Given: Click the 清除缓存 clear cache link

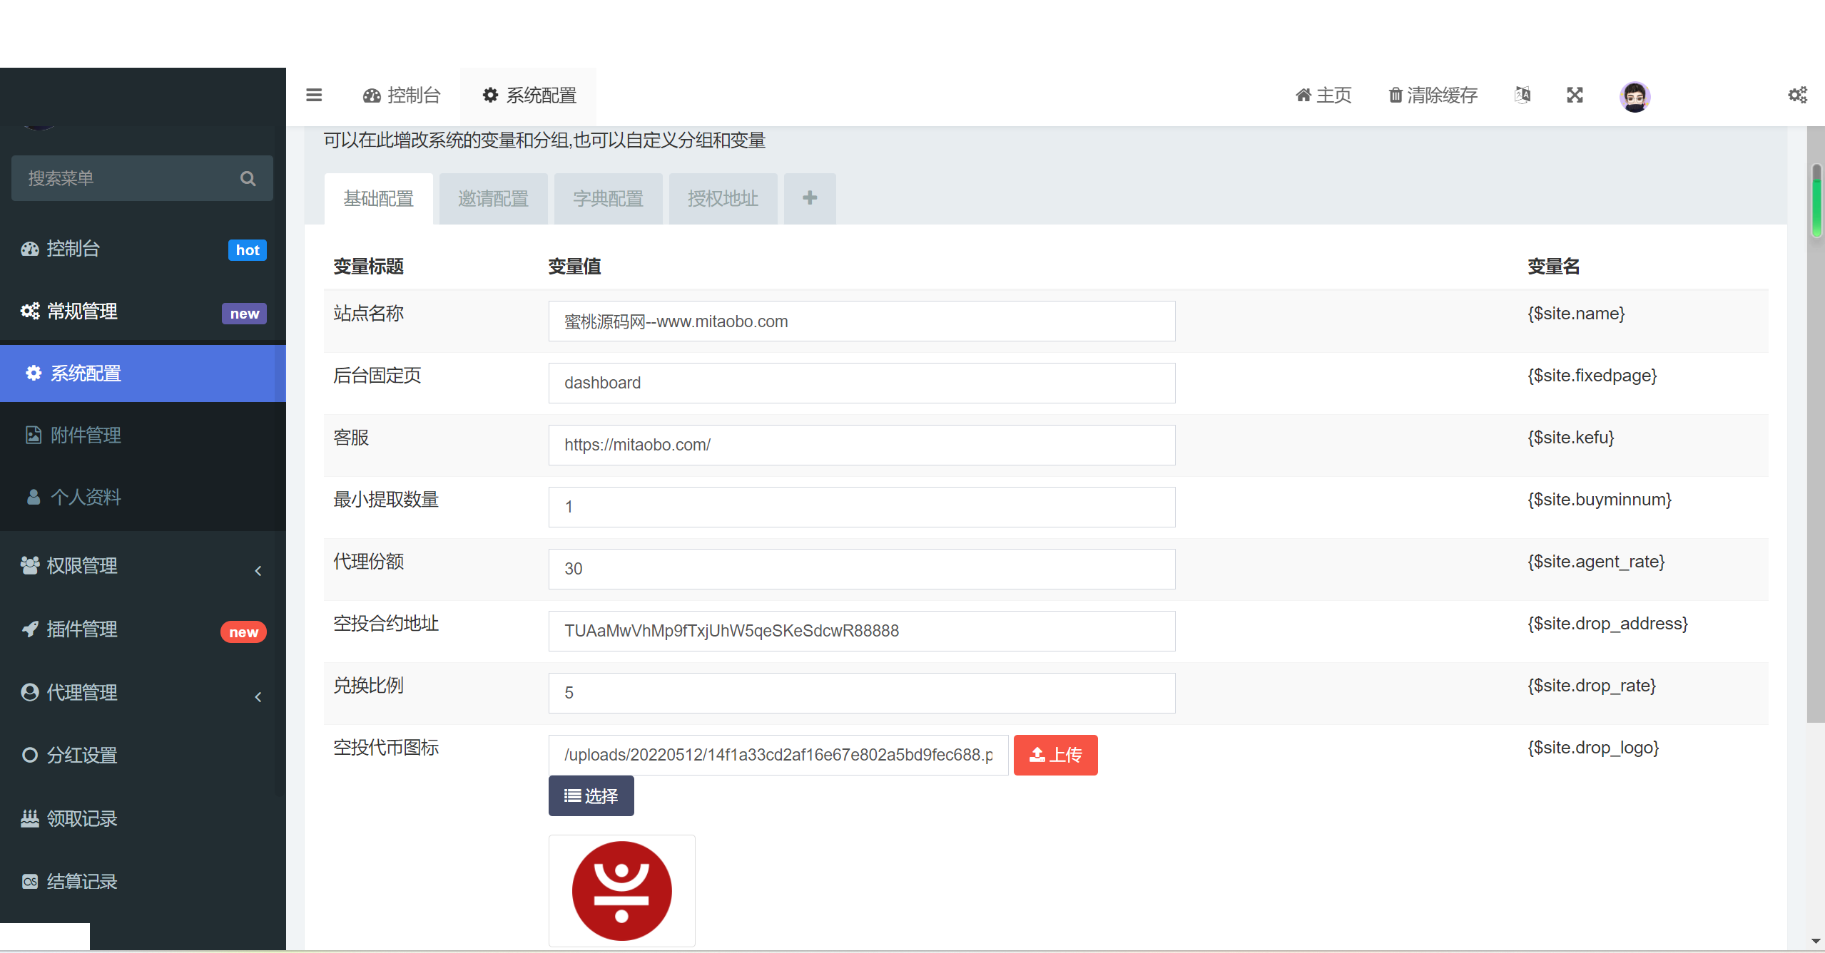Looking at the screenshot, I should tap(1433, 95).
